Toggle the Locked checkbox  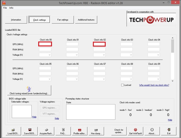point(122,85)
